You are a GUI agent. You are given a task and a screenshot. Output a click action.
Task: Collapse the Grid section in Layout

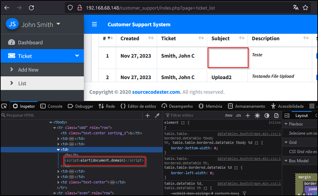point(286,142)
